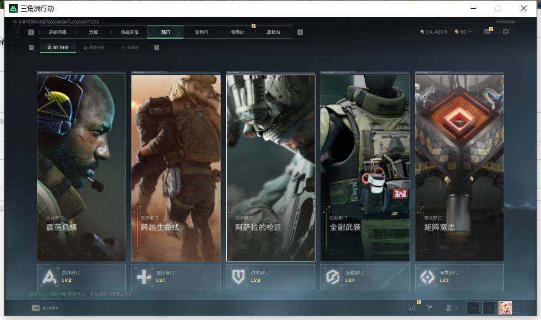Click the 三角洲行动 app icon in title bar
541x320 pixels.
point(13,8)
